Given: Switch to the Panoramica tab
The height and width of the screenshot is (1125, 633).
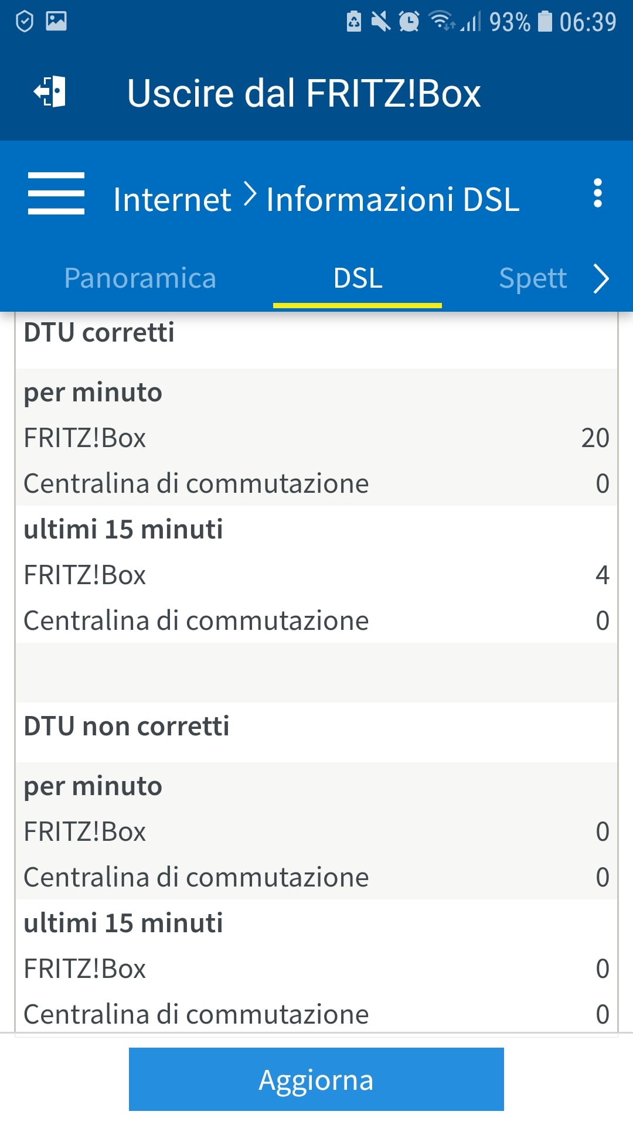Looking at the screenshot, I should point(140,278).
